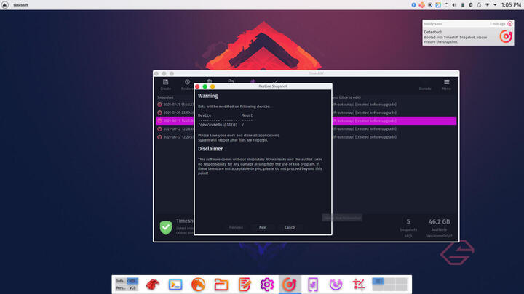This screenshot has width=524, height=294.
Task: Open the red bird application in the dock
Action: point(152,285)
